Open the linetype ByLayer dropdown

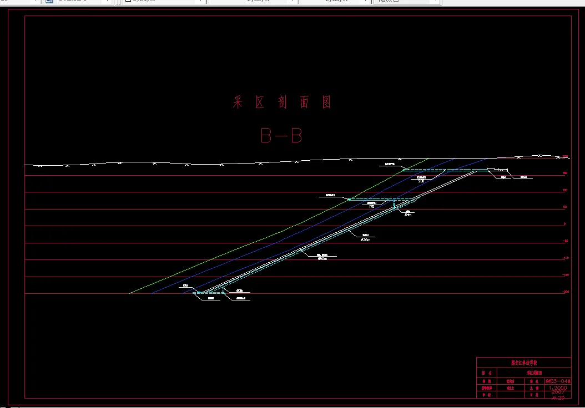[x=253, y=1]
